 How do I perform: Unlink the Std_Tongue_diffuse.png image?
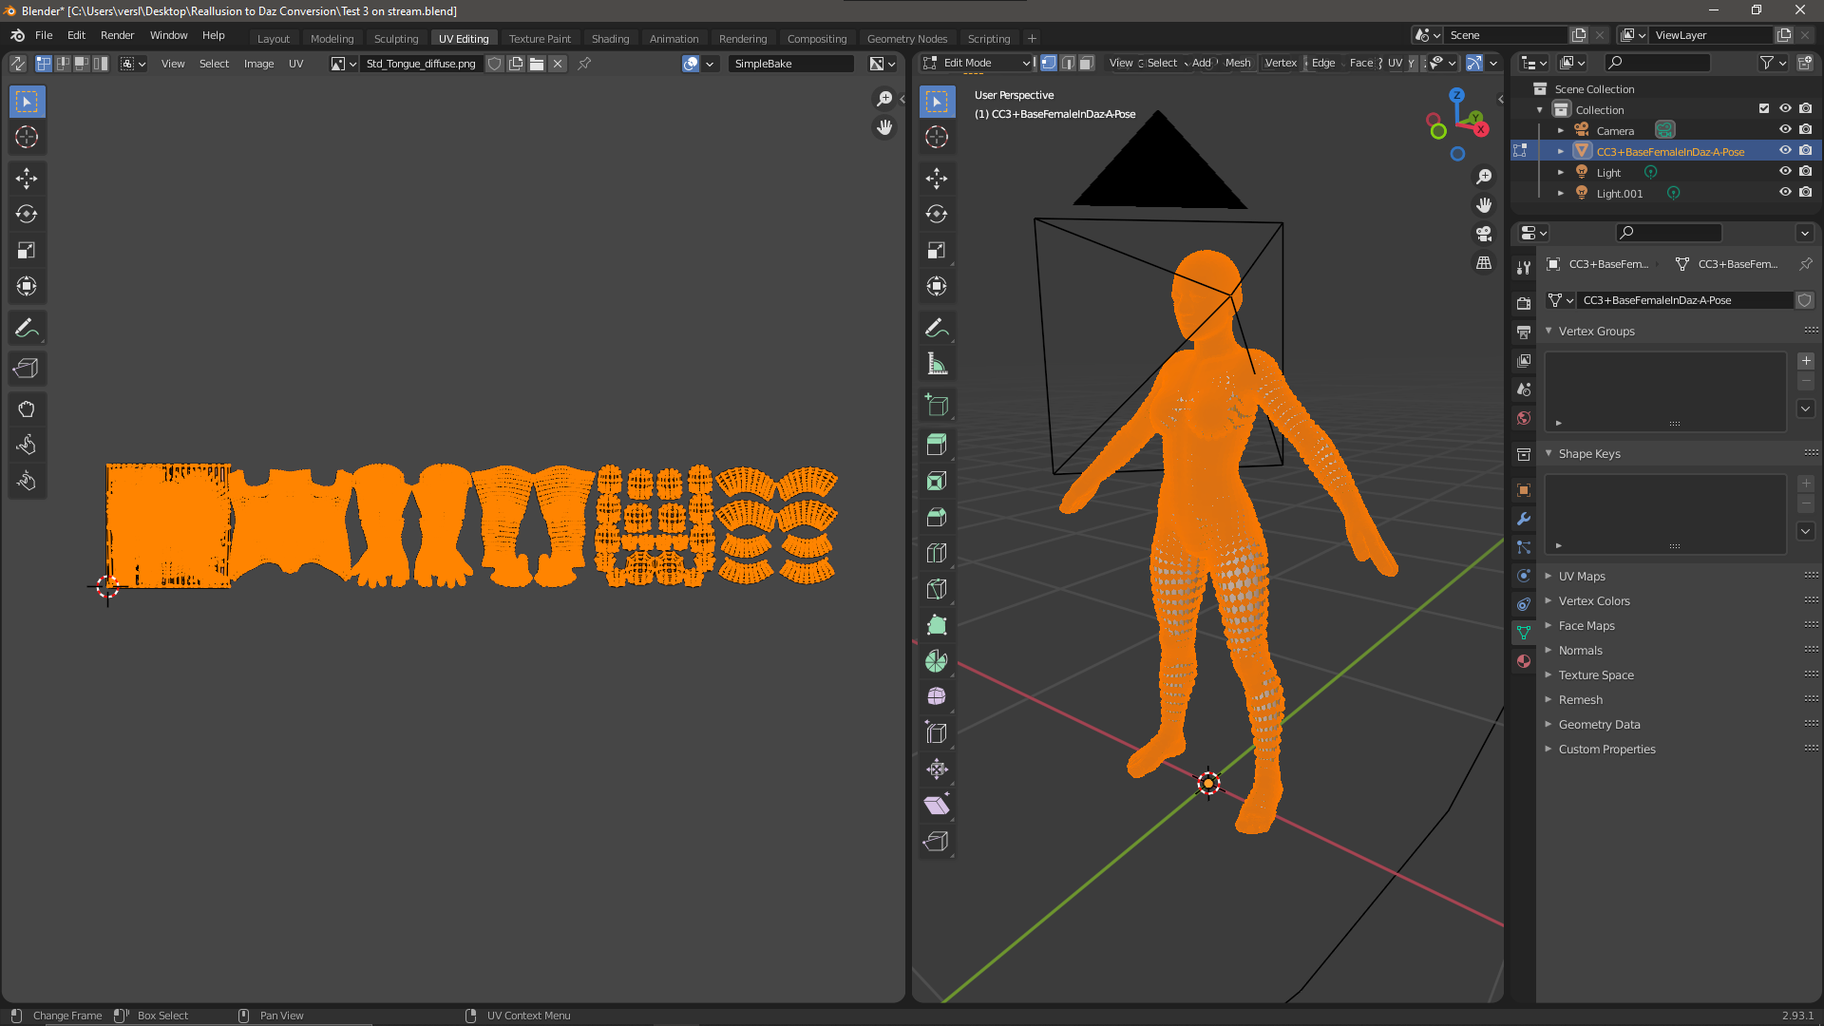point(558,63)
